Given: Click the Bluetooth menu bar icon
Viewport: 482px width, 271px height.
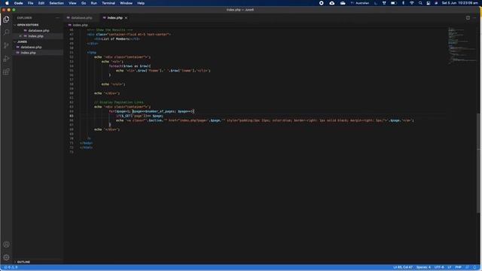Looking at the screenshot, I should point(404,3).
